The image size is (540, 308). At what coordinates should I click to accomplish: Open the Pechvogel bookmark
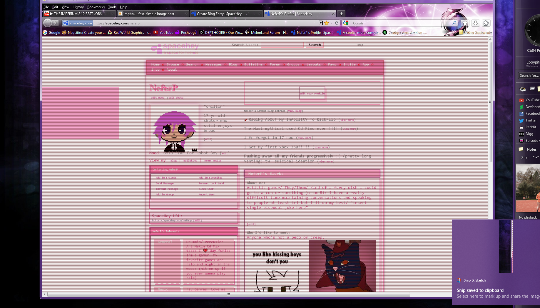186,32
